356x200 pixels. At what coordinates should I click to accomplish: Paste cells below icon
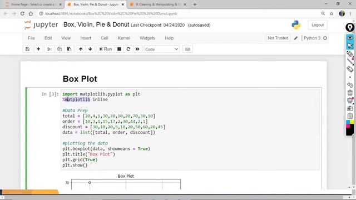tap(69, 49)
